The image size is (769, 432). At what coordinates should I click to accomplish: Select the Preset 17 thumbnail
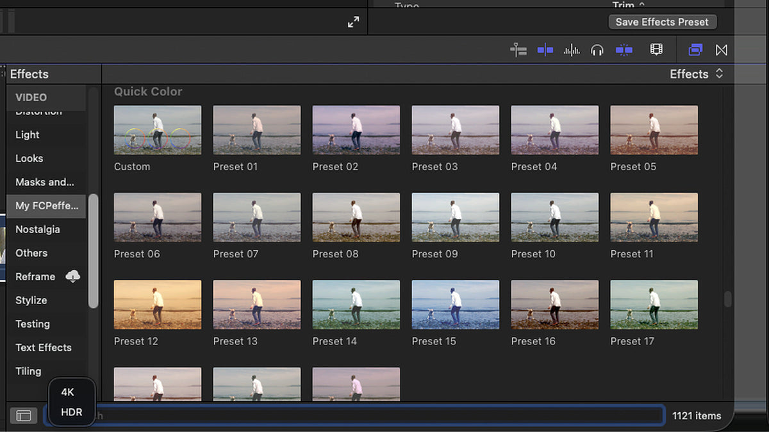tap(654, 305)
